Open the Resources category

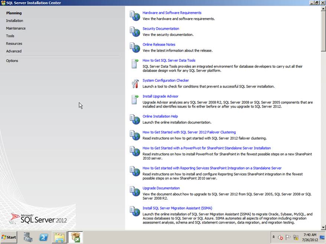[14, 44]
